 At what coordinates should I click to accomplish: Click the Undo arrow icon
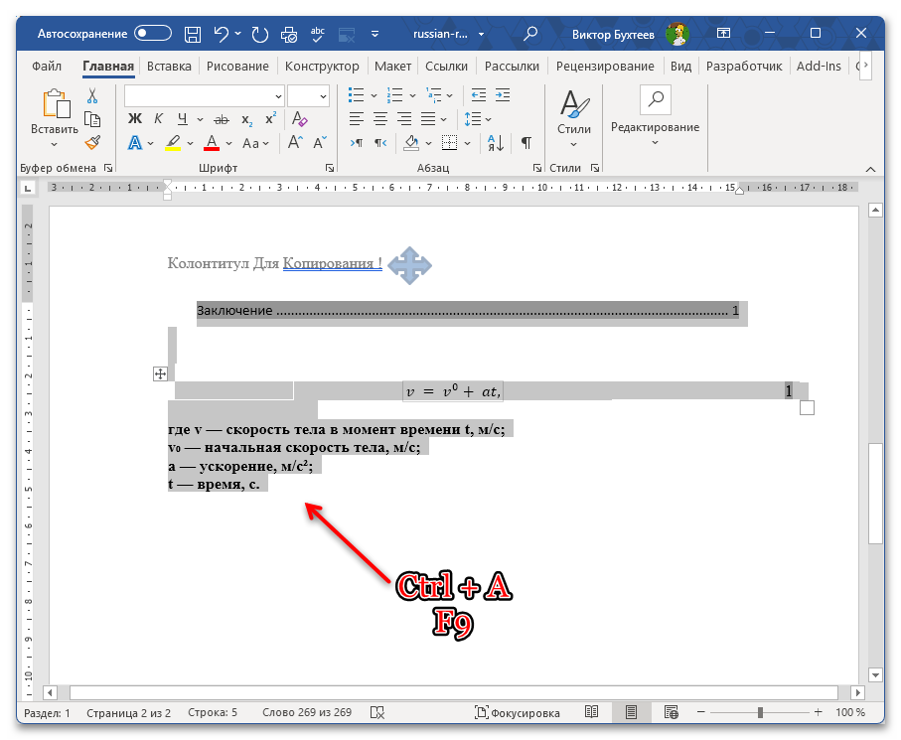pyautogui.click(x=222, y=34)
